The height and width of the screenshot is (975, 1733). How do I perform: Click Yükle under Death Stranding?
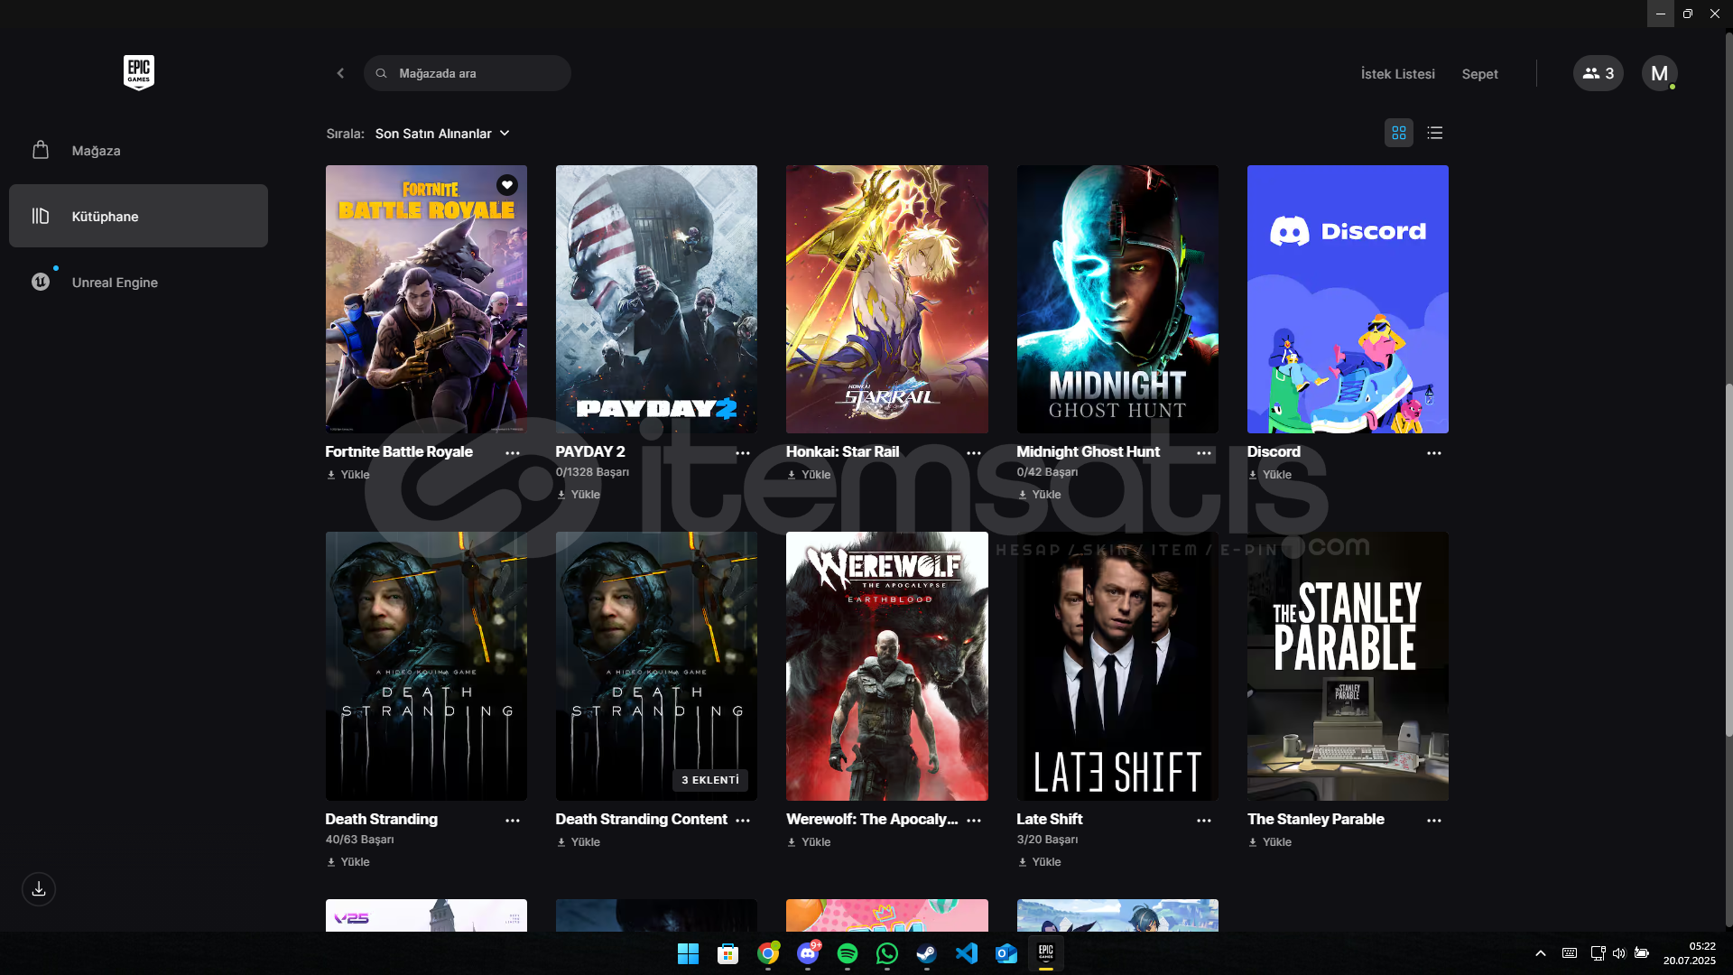348,862
